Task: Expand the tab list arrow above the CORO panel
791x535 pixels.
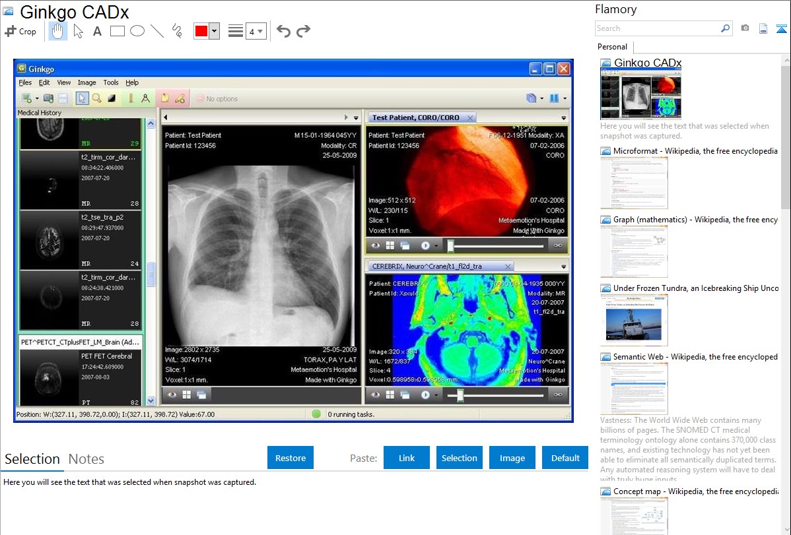Action: point(563,117)
